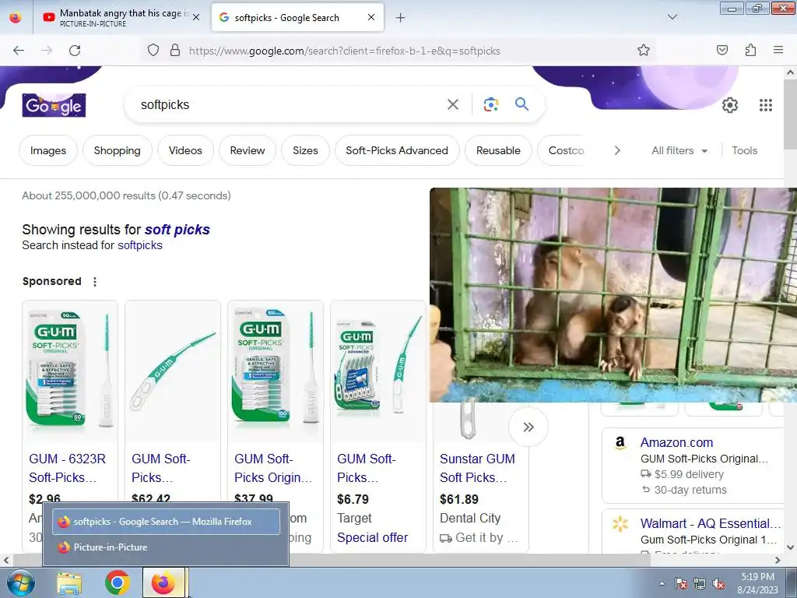This screenshot has width=797, height=598.
Task: Open the GUM Soft-Picks Origin product link
Action: (x=273, y=468)
